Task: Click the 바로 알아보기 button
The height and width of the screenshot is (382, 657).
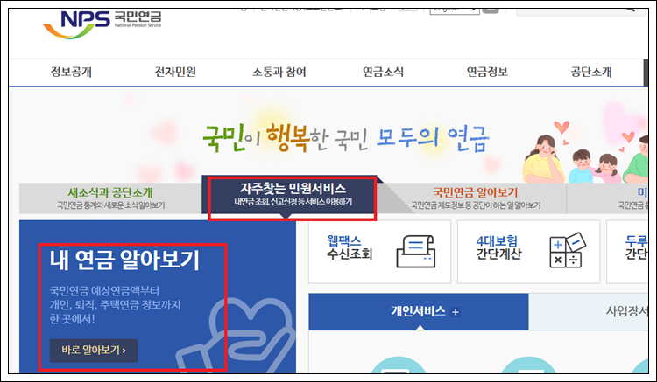Action: 94,351
